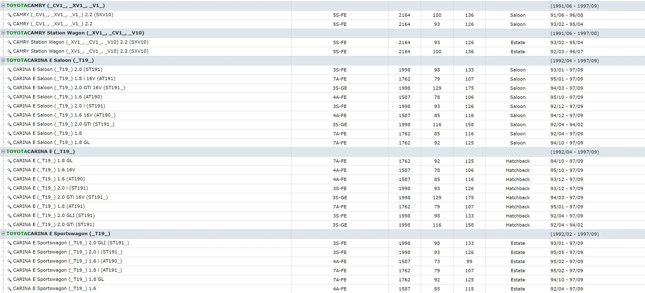Image resolution: width=645 pixels, height=293 pixels.
Task: Collapse the TOYOTA CARINA E Saloon group
Action: tap(3, 60)
